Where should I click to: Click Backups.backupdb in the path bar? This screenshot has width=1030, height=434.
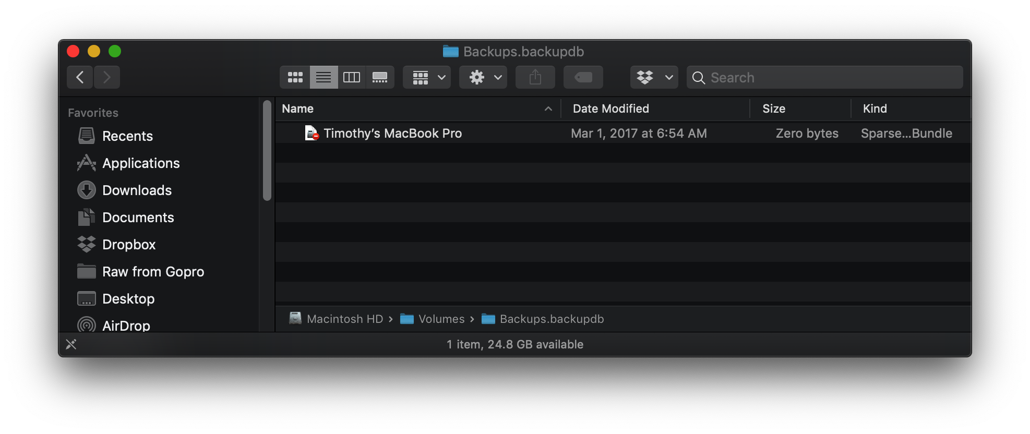543,319
